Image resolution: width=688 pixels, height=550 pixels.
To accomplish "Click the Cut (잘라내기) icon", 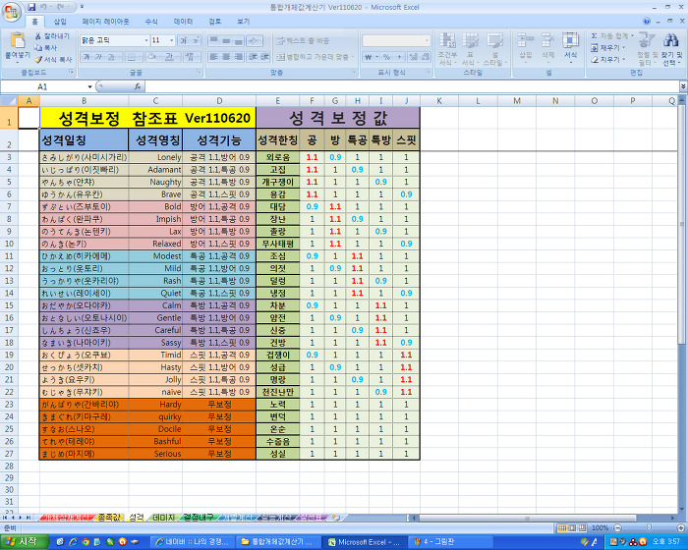I will point(39,35).
